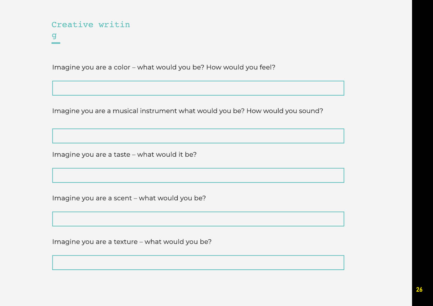
Task: Click the "Imagine you are a texture" question
Action: pos(95,242)
